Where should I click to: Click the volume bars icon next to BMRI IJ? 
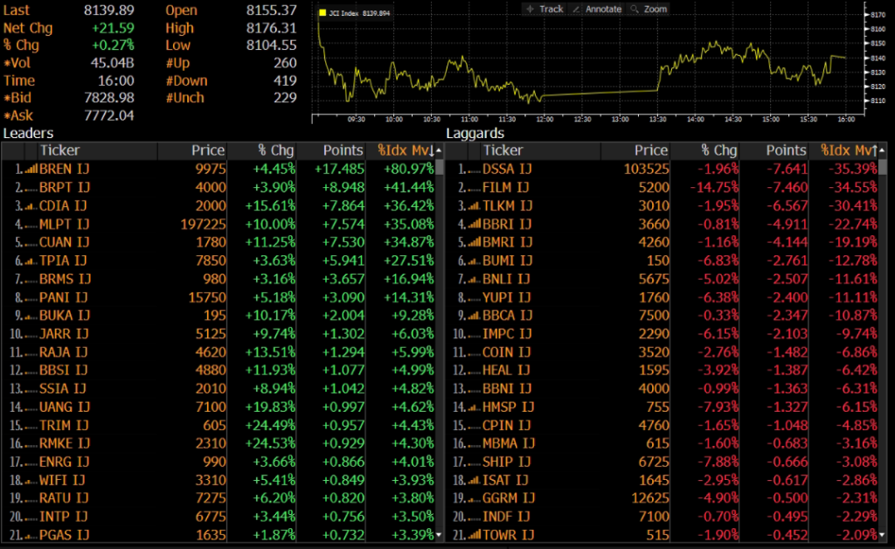(x=473, y=242)
